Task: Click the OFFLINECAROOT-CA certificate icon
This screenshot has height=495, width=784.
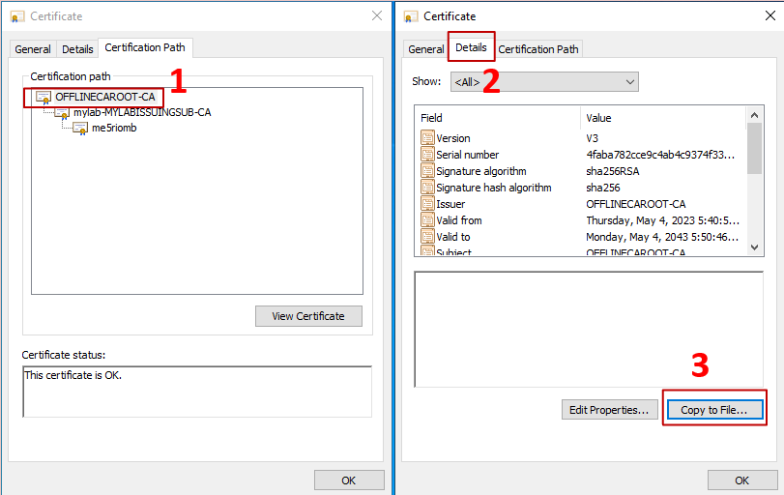Action: pyautogui.click(x=44, y=97)
